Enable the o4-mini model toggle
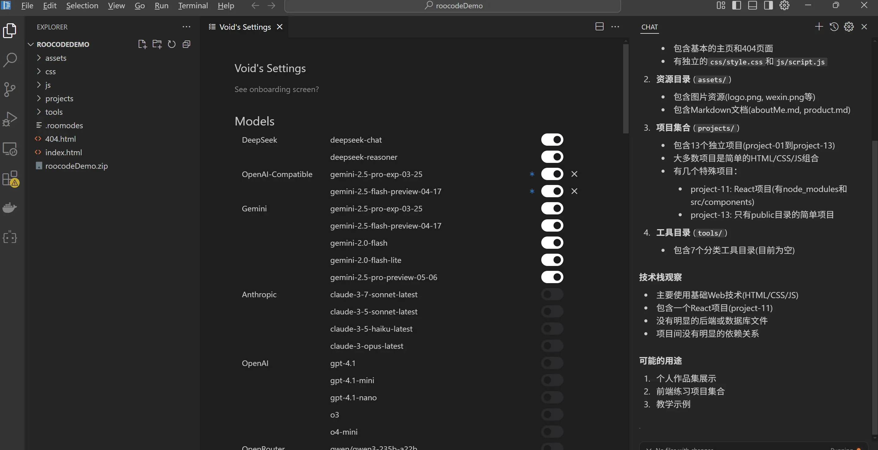 tap(552, 432)
